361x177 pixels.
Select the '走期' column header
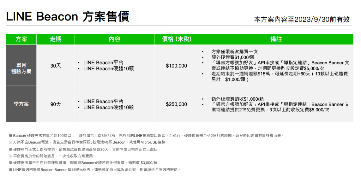(56, 39)
